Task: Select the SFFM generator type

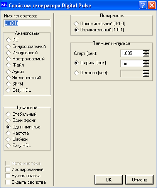Action: coord(14,84)
